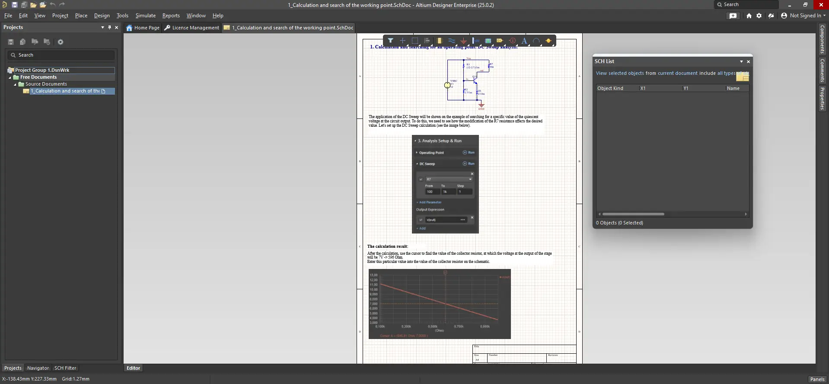Image resolution: width=829 pixels, height=384 pixels.
Task: Select the Place Part component tool
Action: (x=439, y=41)
